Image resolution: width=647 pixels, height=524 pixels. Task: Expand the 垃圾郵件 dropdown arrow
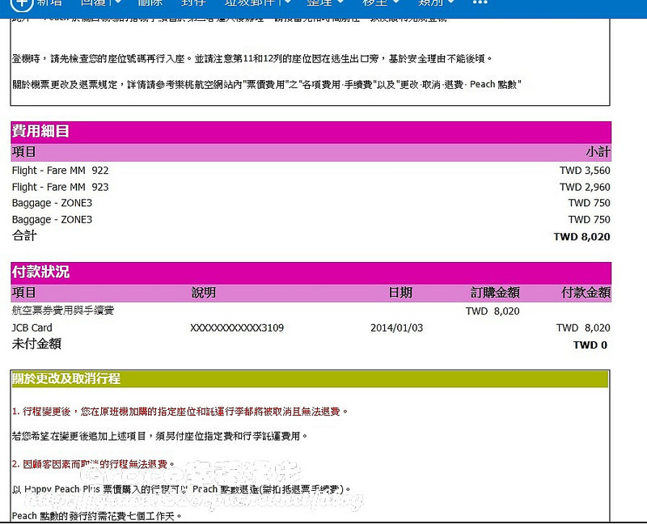tap(286, 2)
